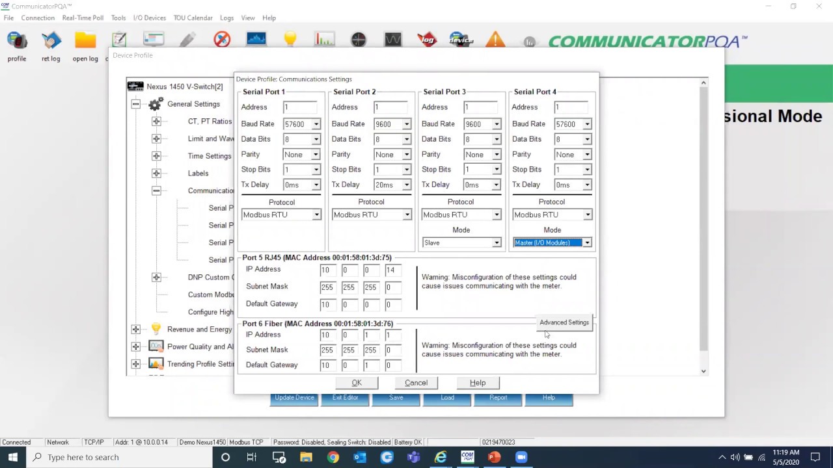Open Serial Port 4 Protocol dropdown
This screenshot has width=833, height=468.
coord(587,214)
